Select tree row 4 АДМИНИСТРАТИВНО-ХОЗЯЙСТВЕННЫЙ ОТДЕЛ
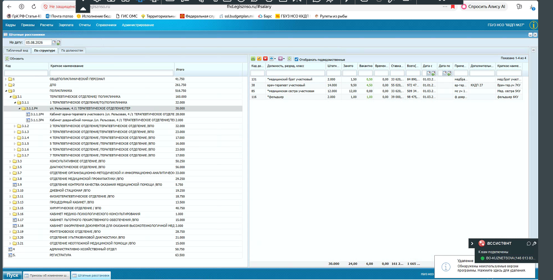Image resolution: width=553 pixels, height=280 pixels. pos(123,249)
